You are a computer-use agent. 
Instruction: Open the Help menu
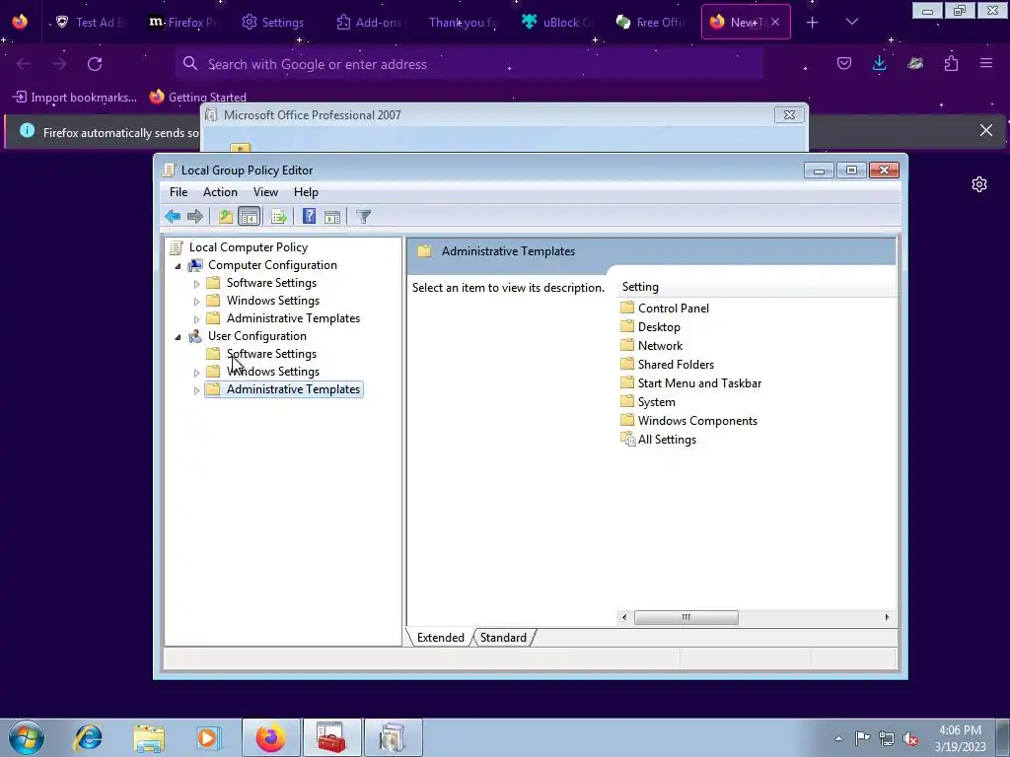306,192
